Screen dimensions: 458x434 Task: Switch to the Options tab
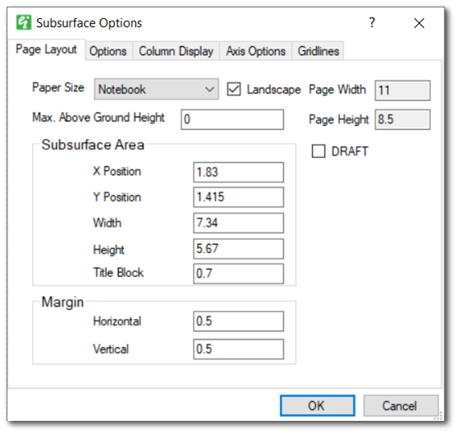(x=108, y=51)
